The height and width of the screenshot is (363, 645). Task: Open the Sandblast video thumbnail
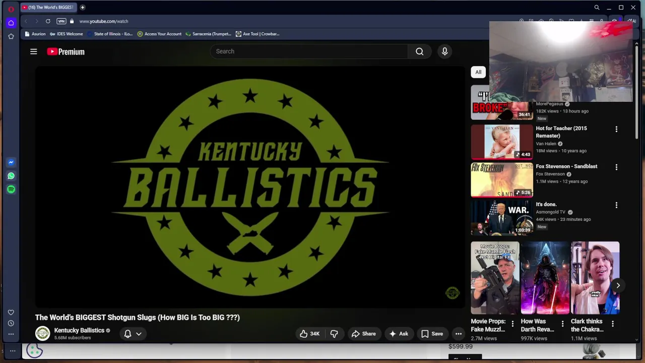[502, 180]
